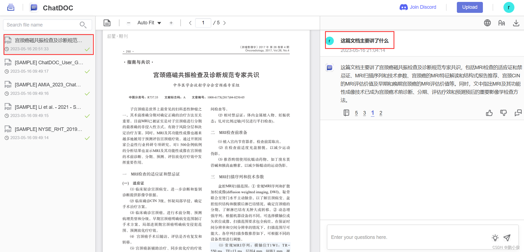
Task: Open the 宫颈癌磁共振检查 PDF file
Action: point(49,45)
